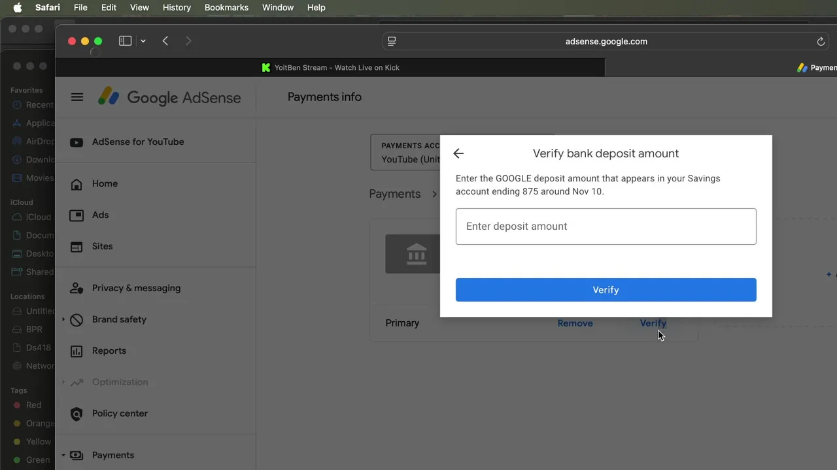Open the Safari menu in menu bar
The width and height of the screenshot is (837, 470).
point(48,7)
